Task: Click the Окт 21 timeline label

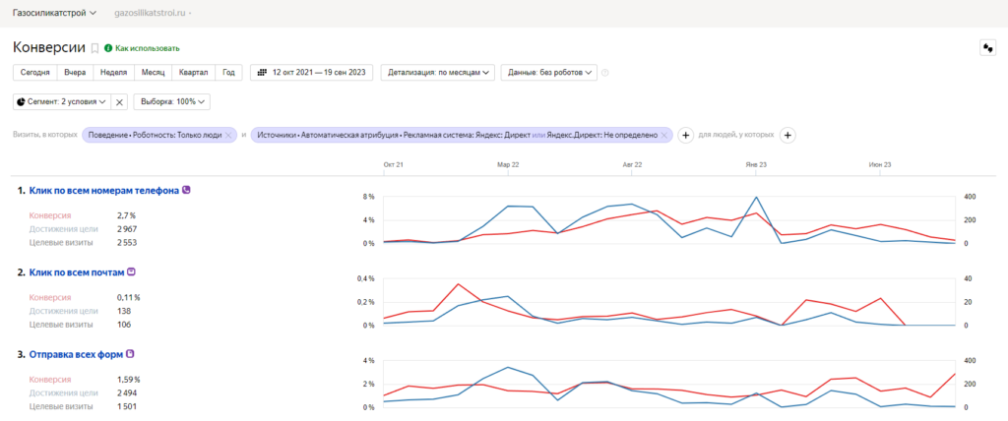Action: (x=393, y=165)
